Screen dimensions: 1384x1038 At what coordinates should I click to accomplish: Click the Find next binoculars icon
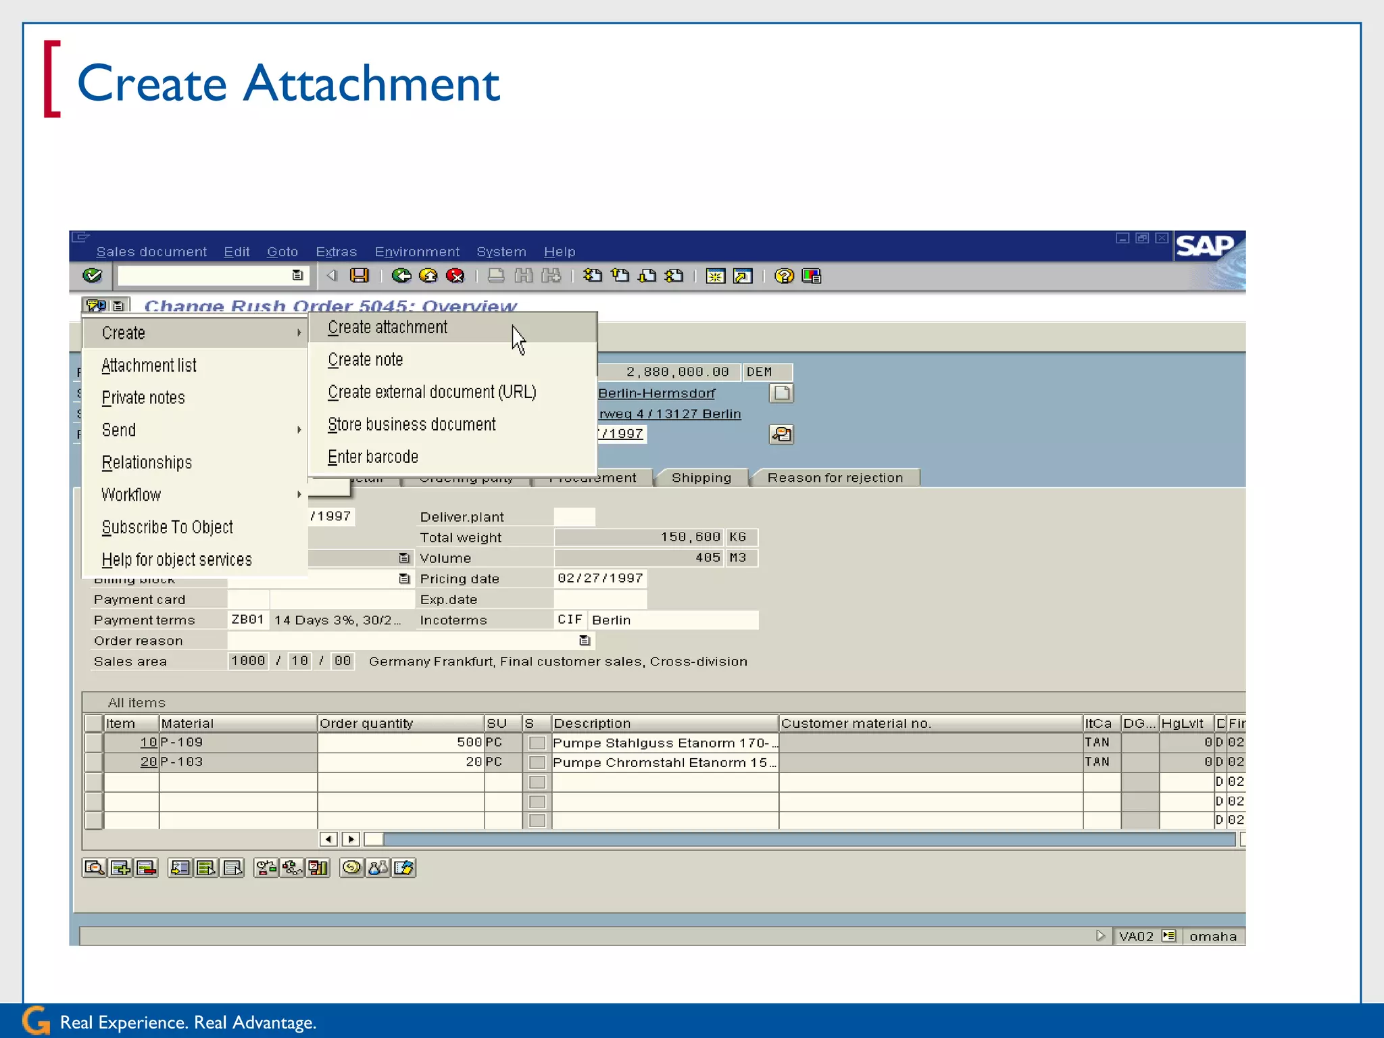[551, 275]
